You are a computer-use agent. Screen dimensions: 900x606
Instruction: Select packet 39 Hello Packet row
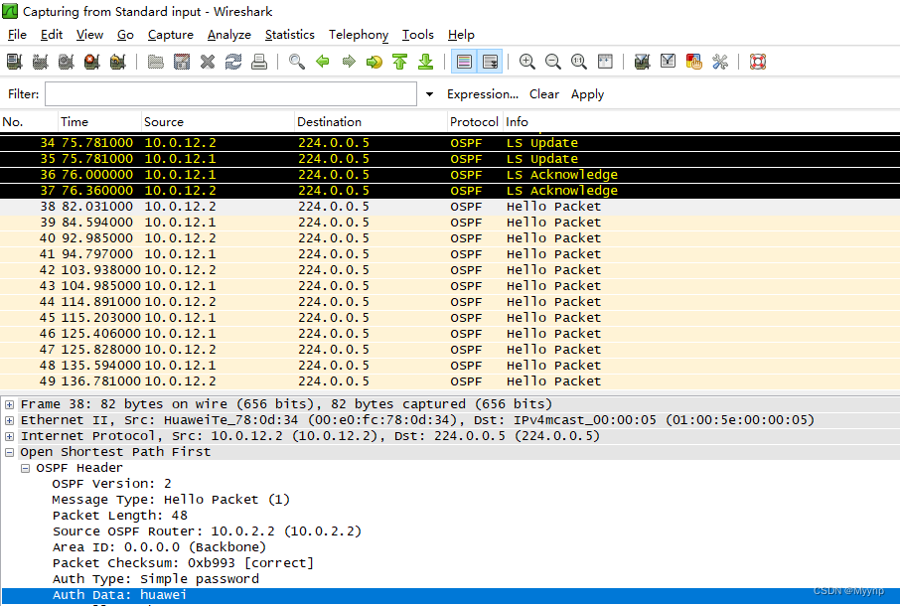click(x=450, y=223)
